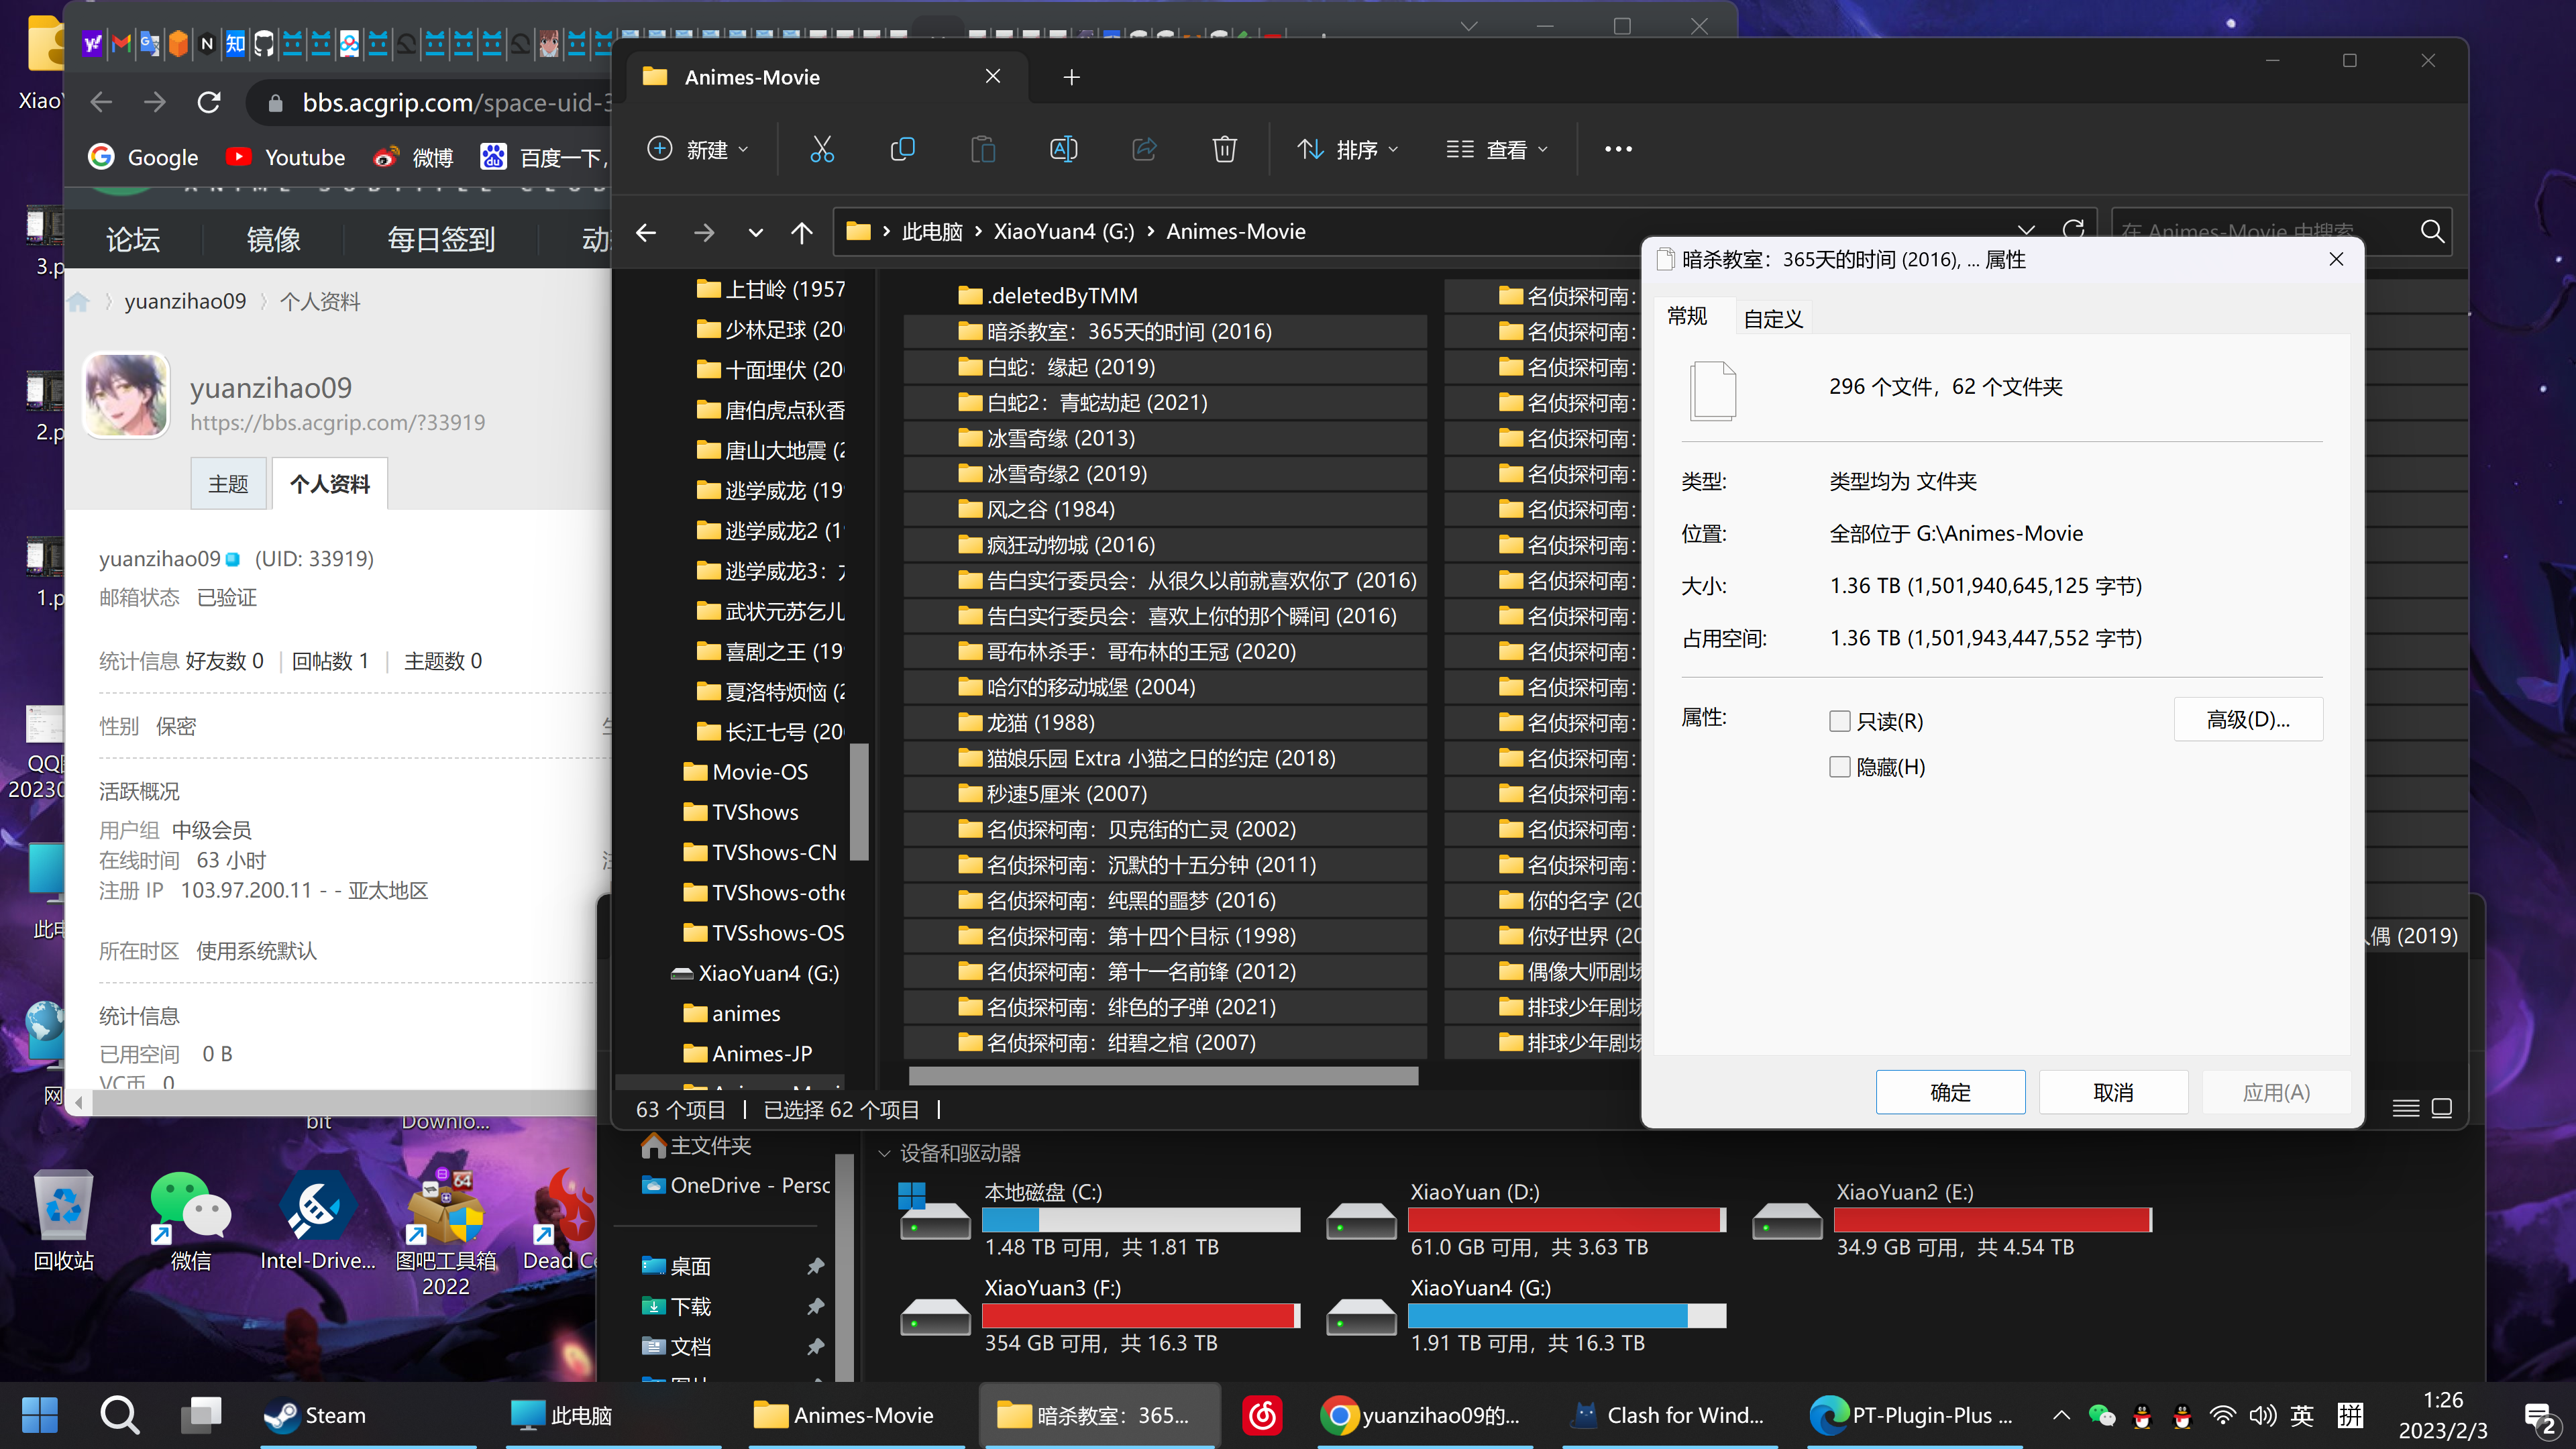Switch to large thumbnails view icon in status bar

pos(2441,1108)
